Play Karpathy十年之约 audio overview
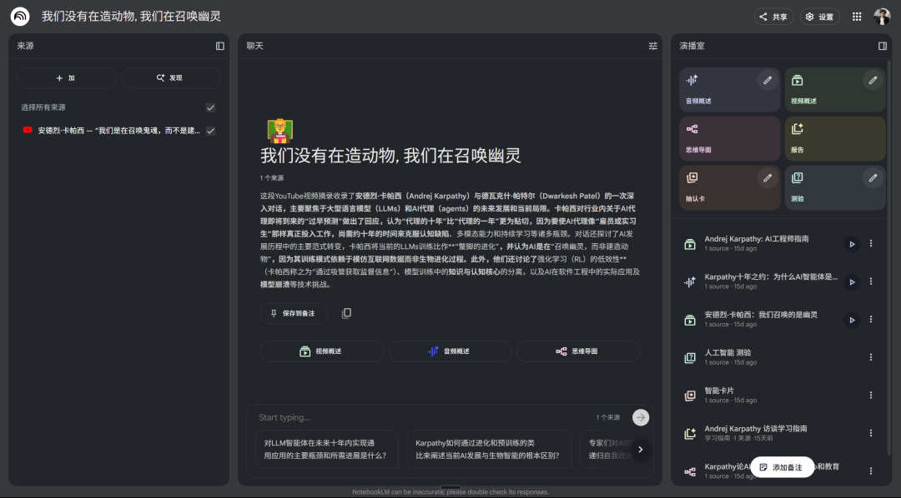Screen dimensions: 901x498 click(852, 281)
